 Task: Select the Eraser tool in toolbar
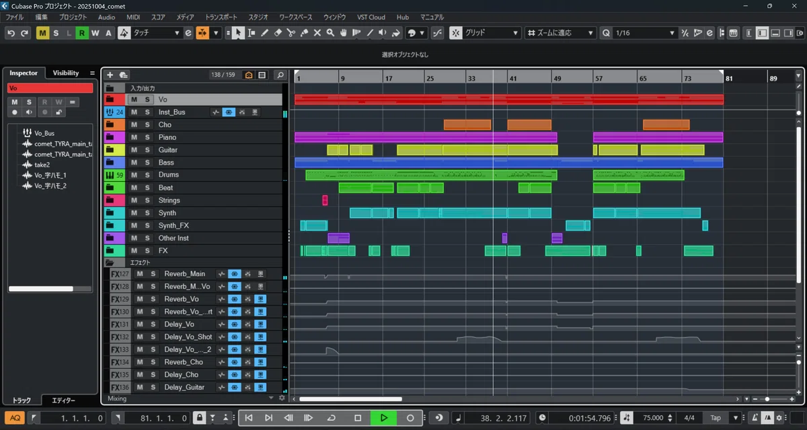pyautogui.click(x=278, y=33)
